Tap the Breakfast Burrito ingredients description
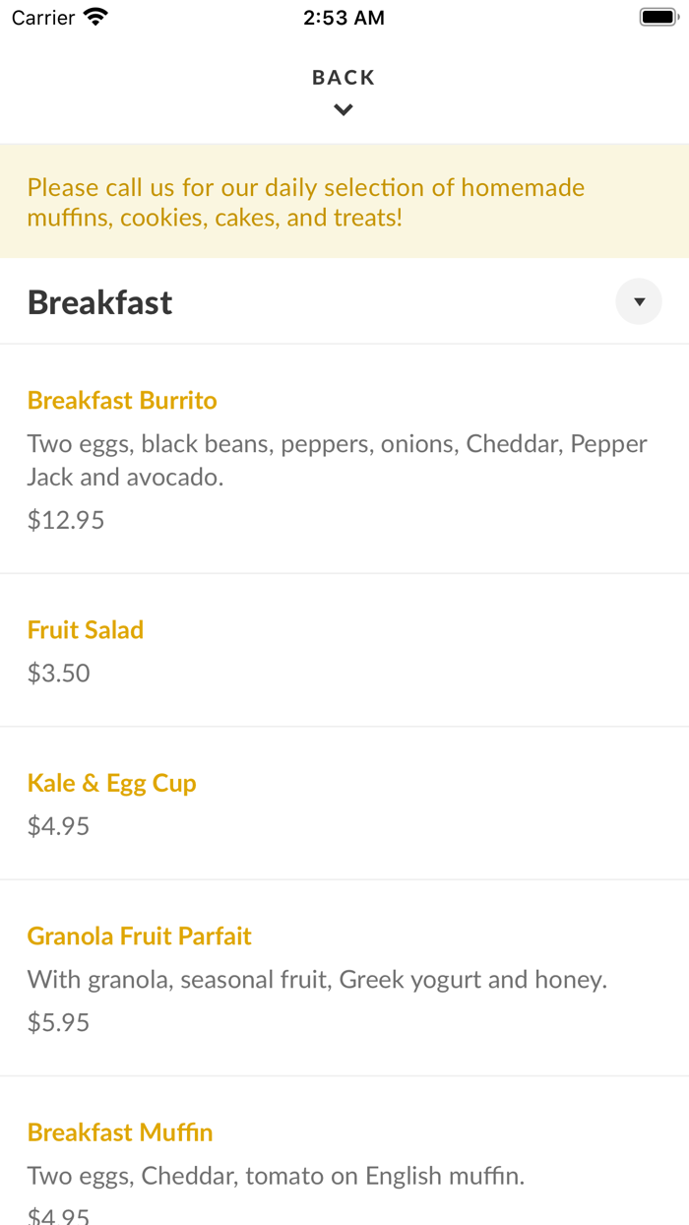The width and height of the screenshot is (689, 1225). [337, 460]
